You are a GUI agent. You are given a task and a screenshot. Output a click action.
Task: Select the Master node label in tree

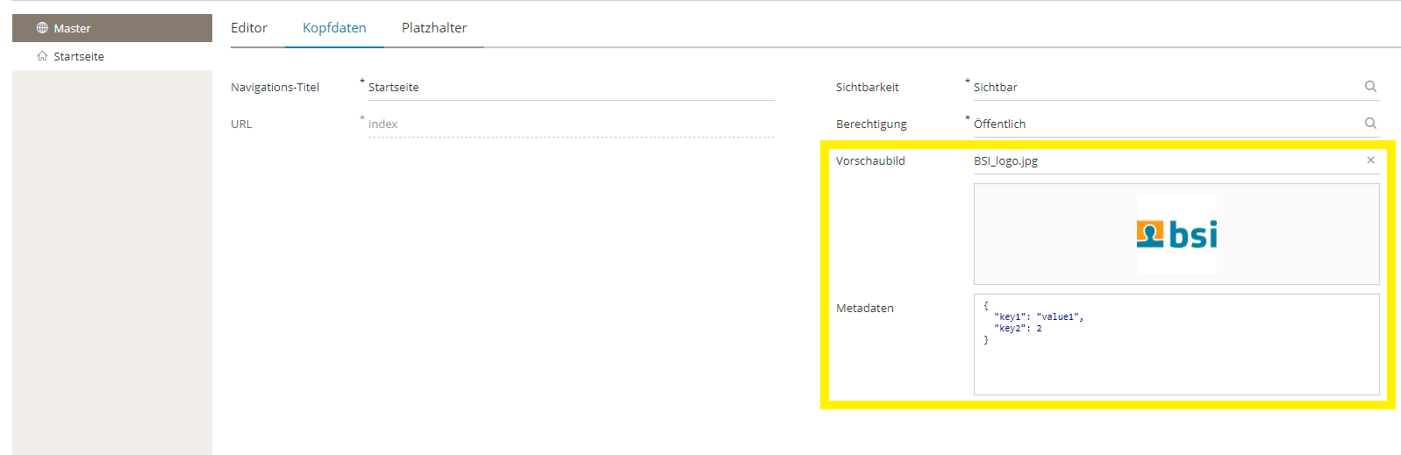point(72,29)
